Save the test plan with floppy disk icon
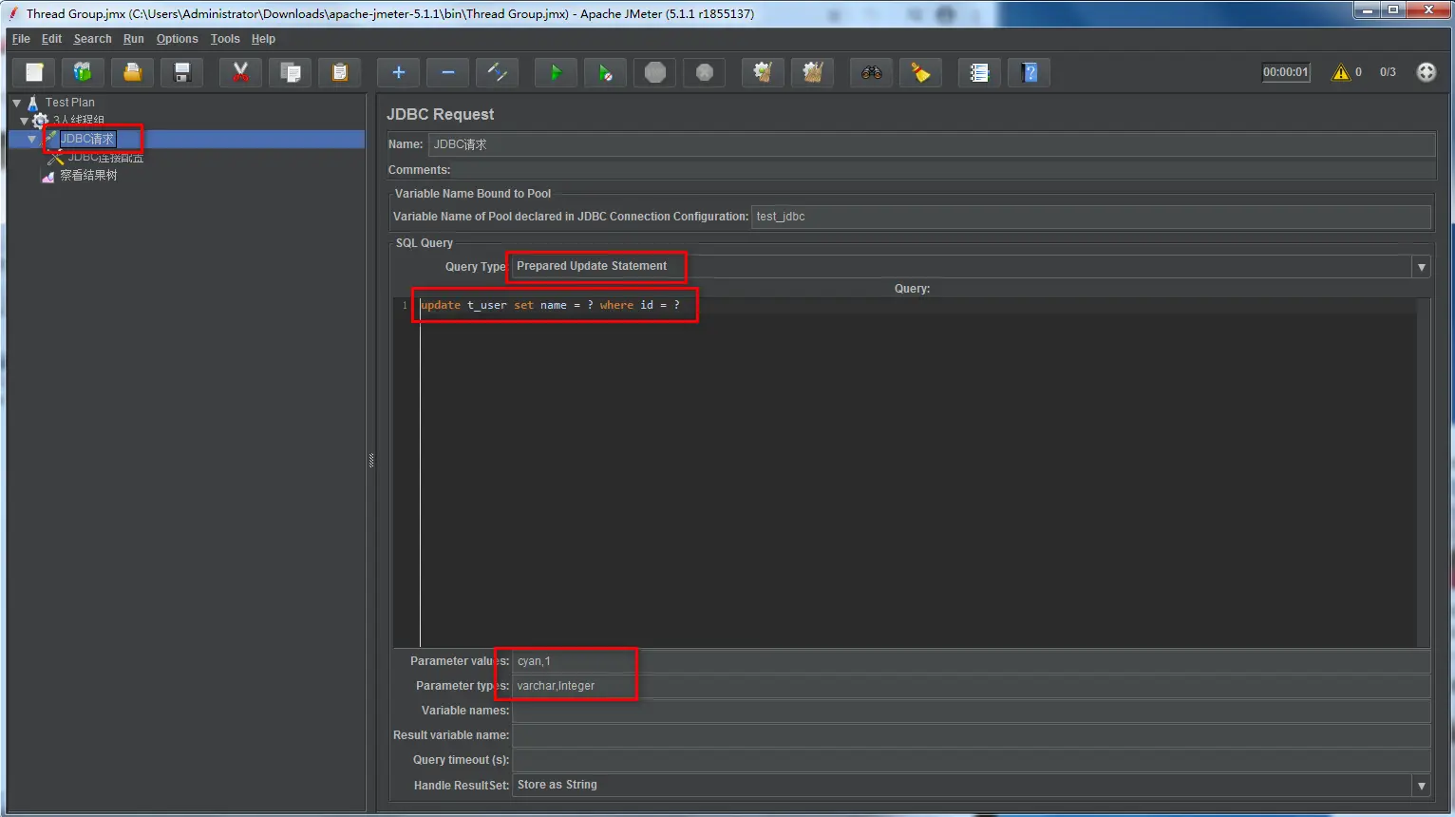 click(182, 72)
